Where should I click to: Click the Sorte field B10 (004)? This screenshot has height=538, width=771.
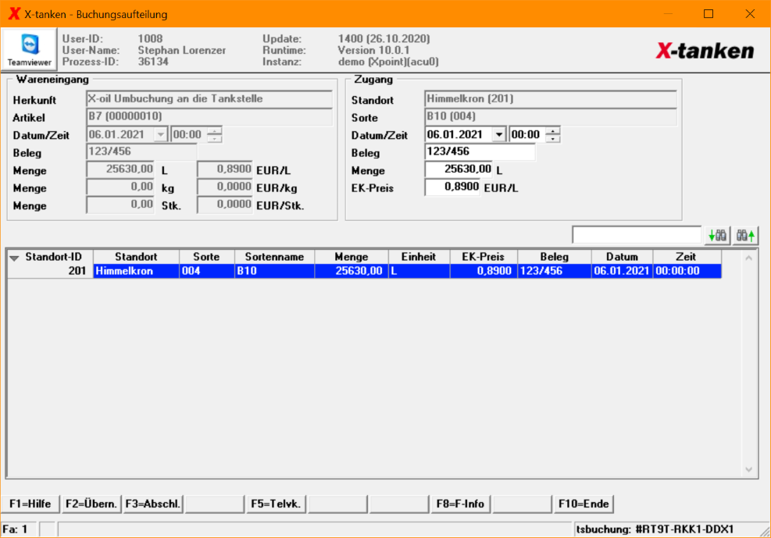551,116
